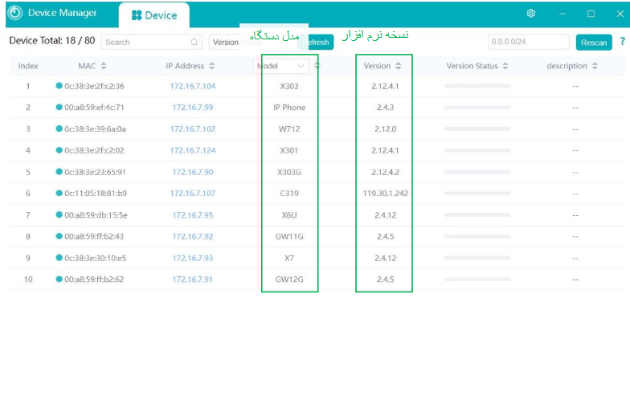The image size is (630, 396).
Task: Sort by MAC column arrows
Action: tap(104, 66)
